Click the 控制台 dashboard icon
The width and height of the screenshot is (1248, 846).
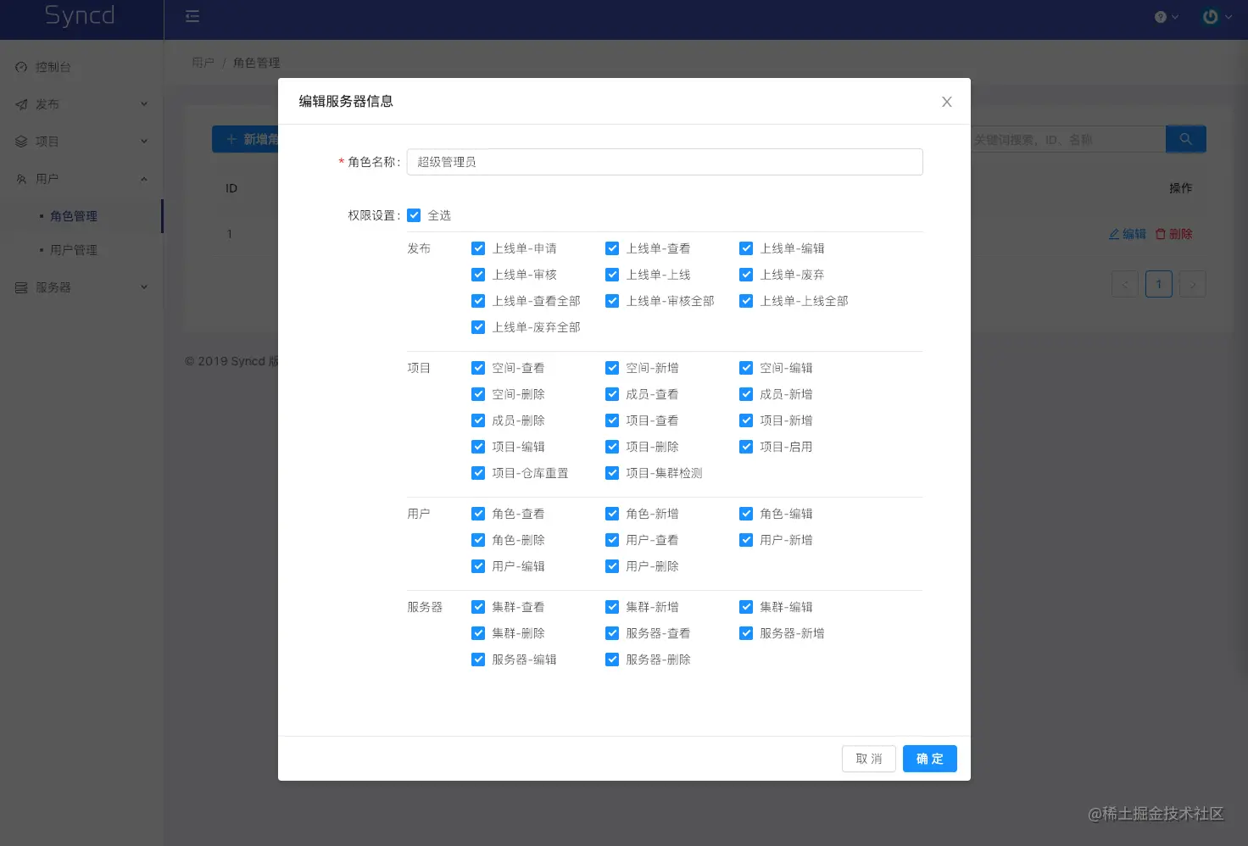click(x=21, y=67)
